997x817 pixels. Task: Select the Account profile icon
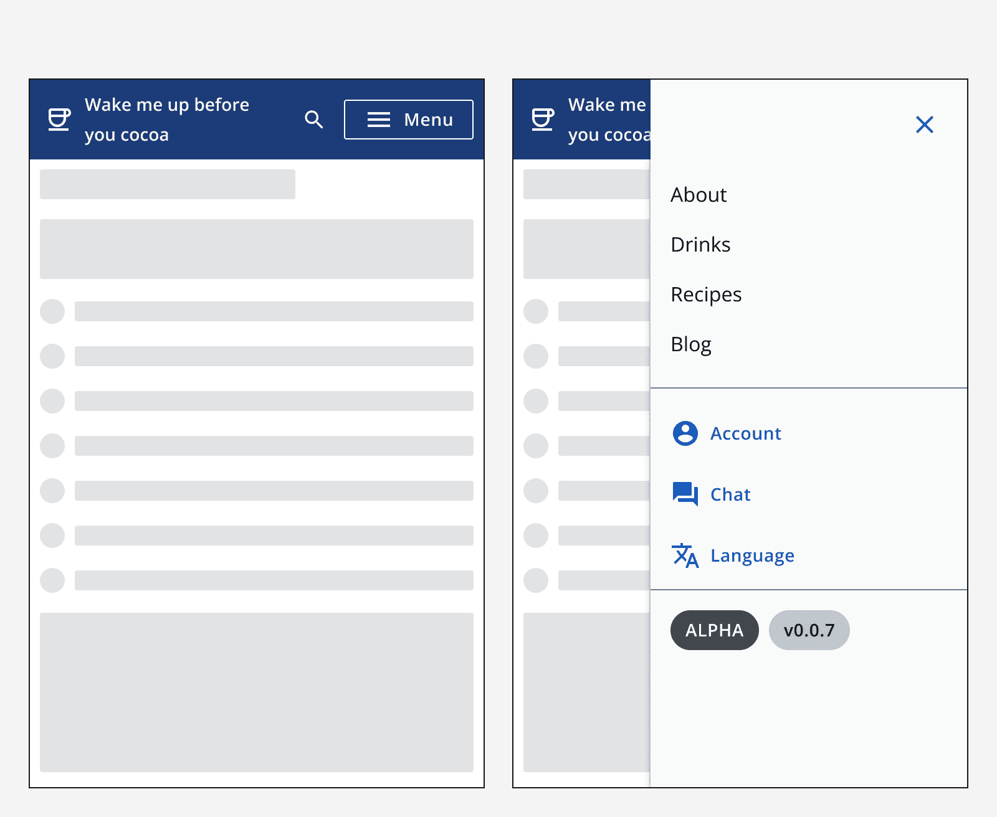point(684,433)
